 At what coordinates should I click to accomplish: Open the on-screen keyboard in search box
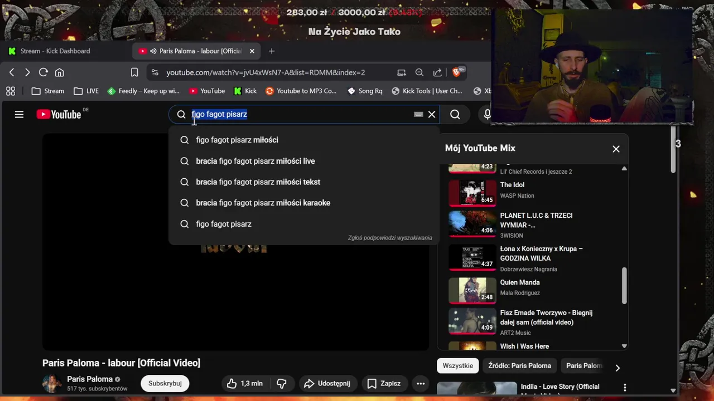418,114
